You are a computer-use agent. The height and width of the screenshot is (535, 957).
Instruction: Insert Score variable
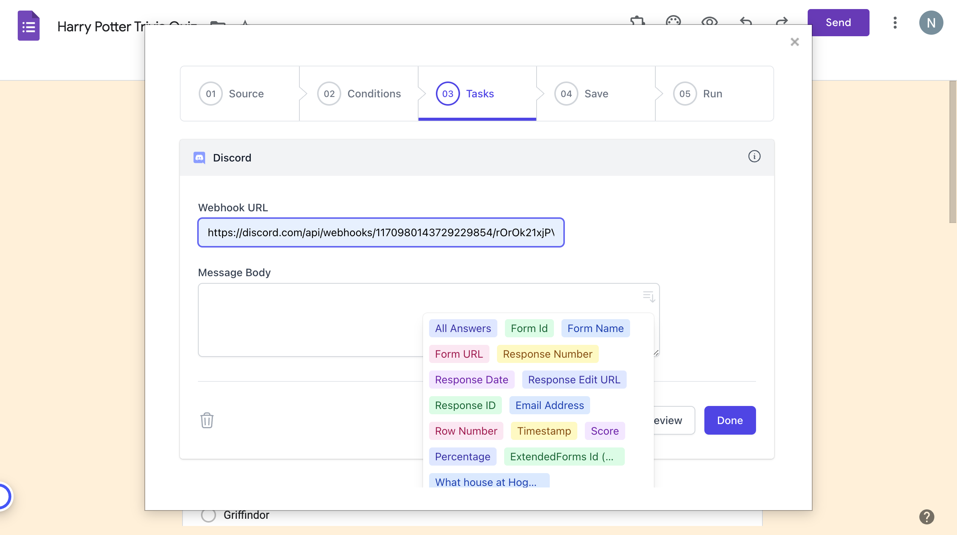tap(605, 431)
